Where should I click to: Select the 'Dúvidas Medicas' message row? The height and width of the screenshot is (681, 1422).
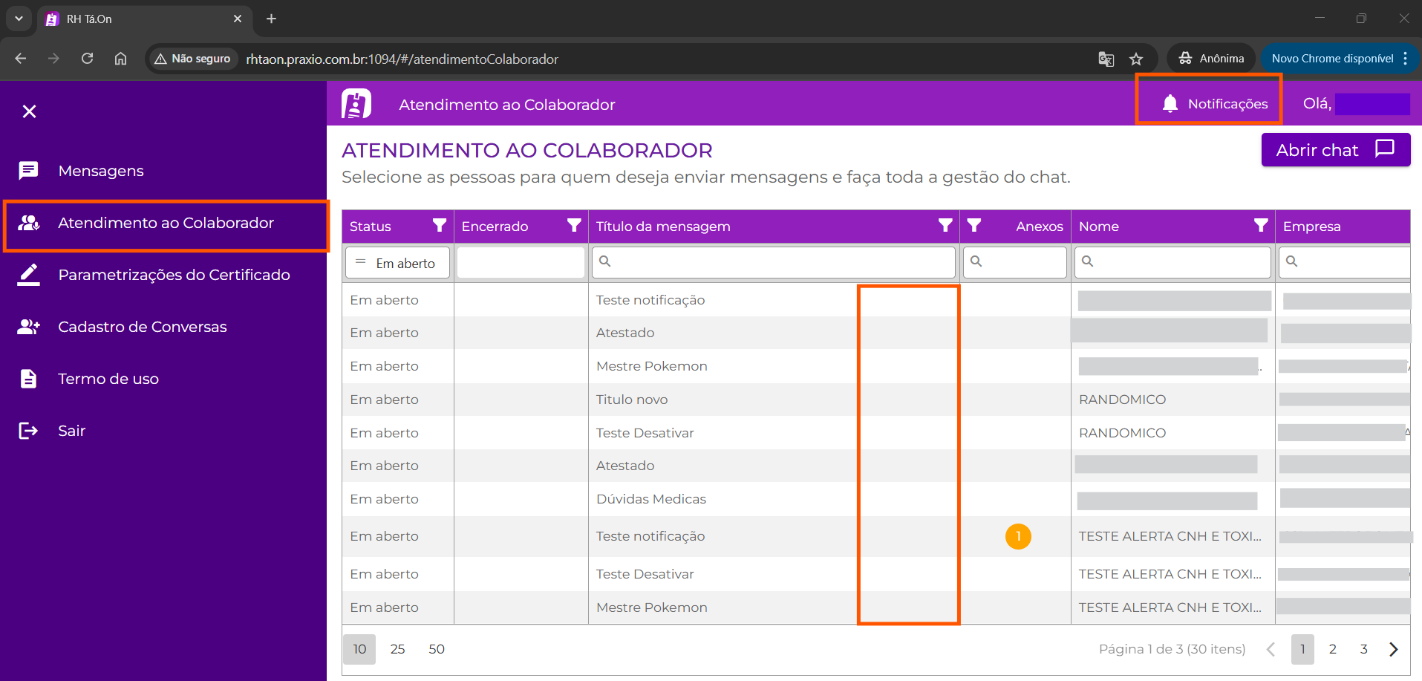[x=876, y=499]
